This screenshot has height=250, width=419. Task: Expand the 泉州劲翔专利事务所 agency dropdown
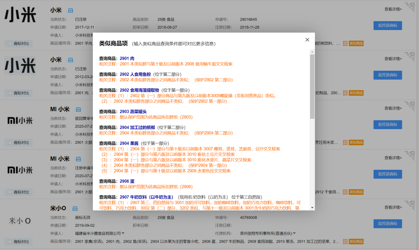[294, 233]
